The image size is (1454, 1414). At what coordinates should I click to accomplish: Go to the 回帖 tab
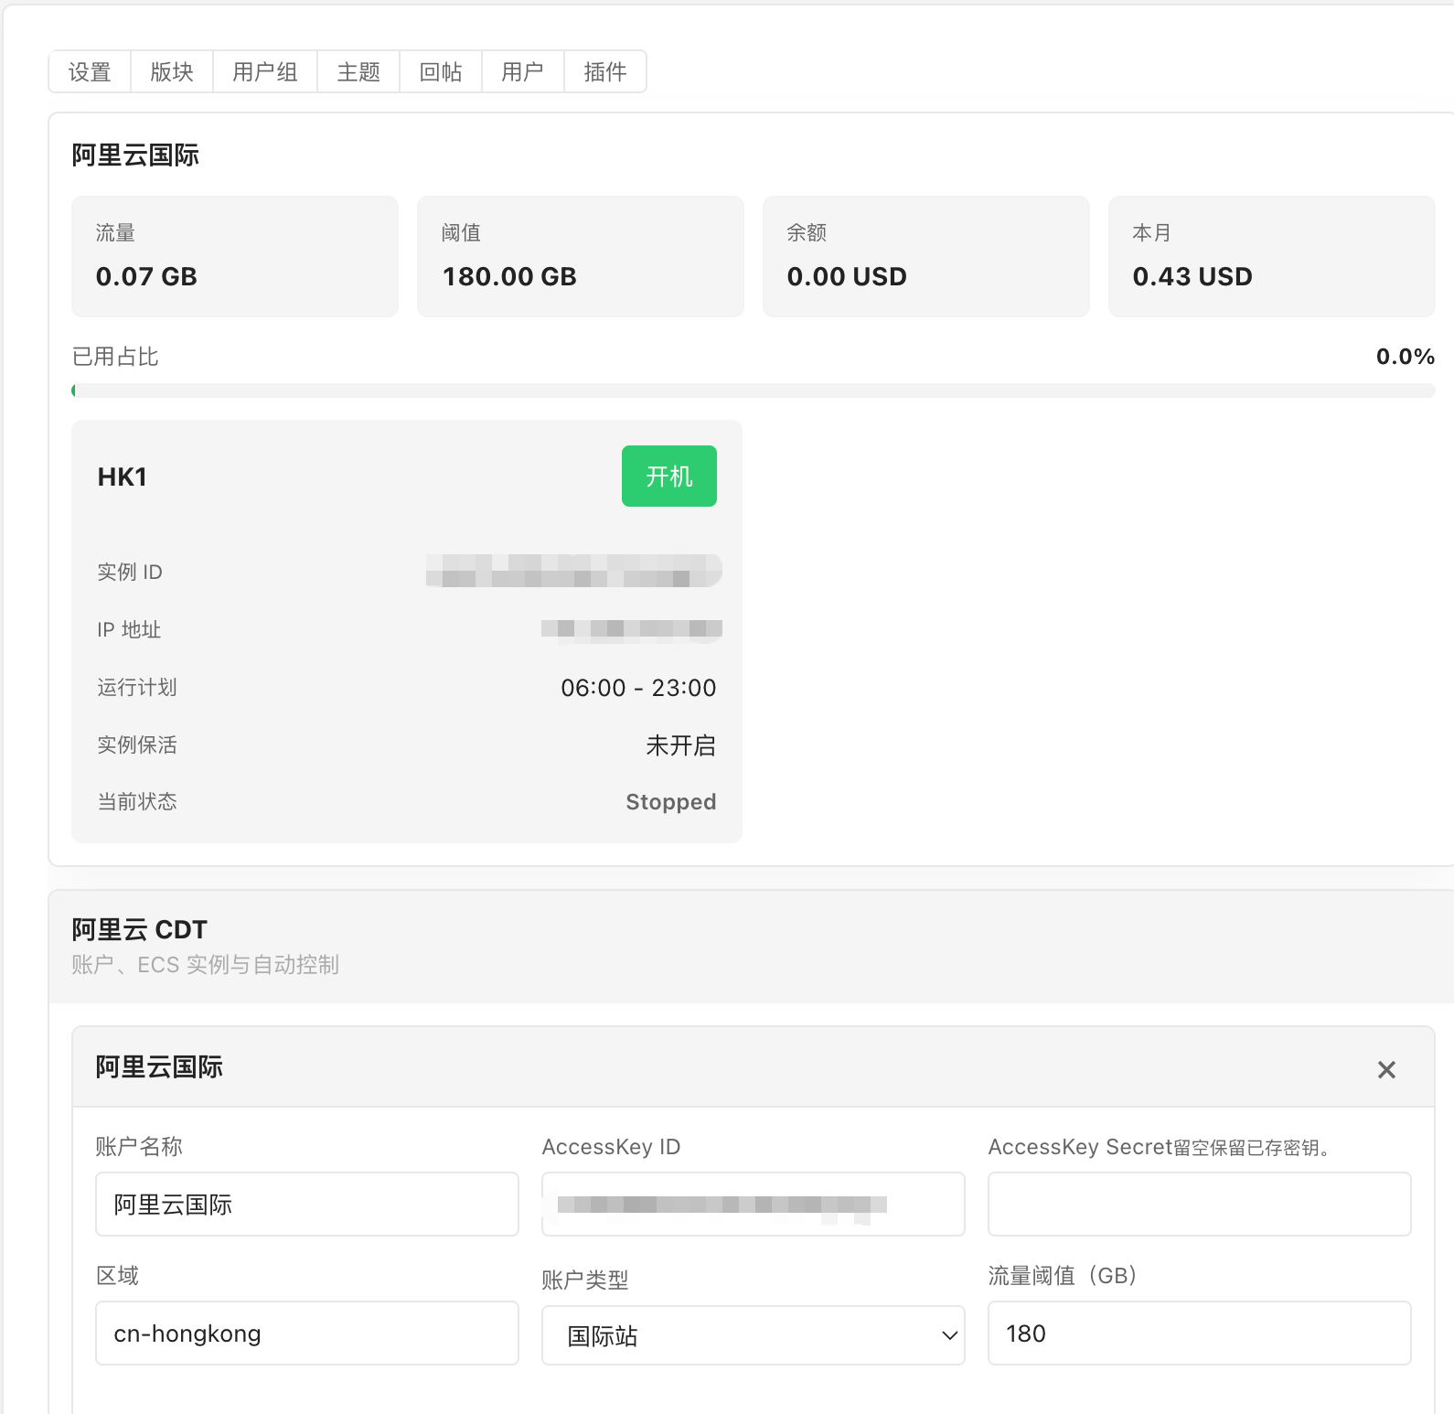pos(441,71)
